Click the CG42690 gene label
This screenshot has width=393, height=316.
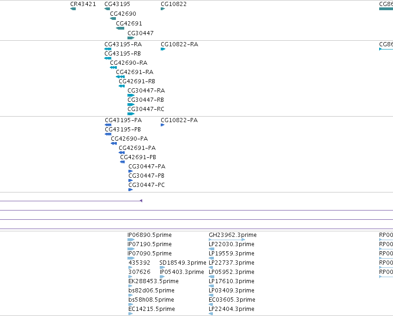[123, 13]
